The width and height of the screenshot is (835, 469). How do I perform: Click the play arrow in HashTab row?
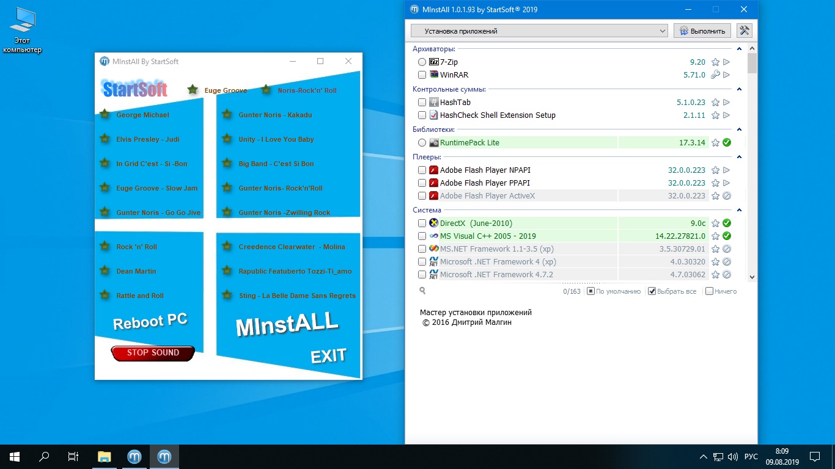(727, 103)
